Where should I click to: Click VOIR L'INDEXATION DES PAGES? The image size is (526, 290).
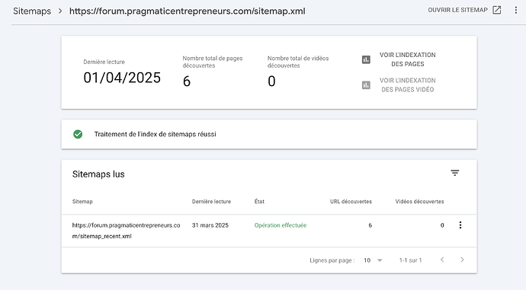(x=408, y=59)
